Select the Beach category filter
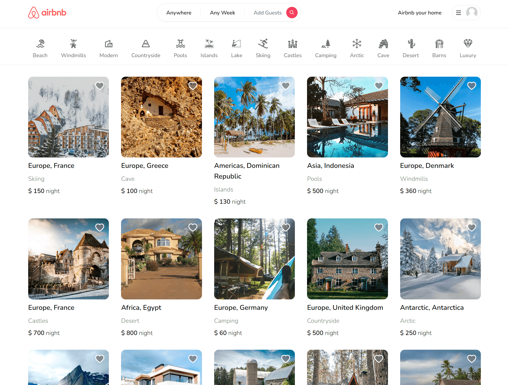 40,48
